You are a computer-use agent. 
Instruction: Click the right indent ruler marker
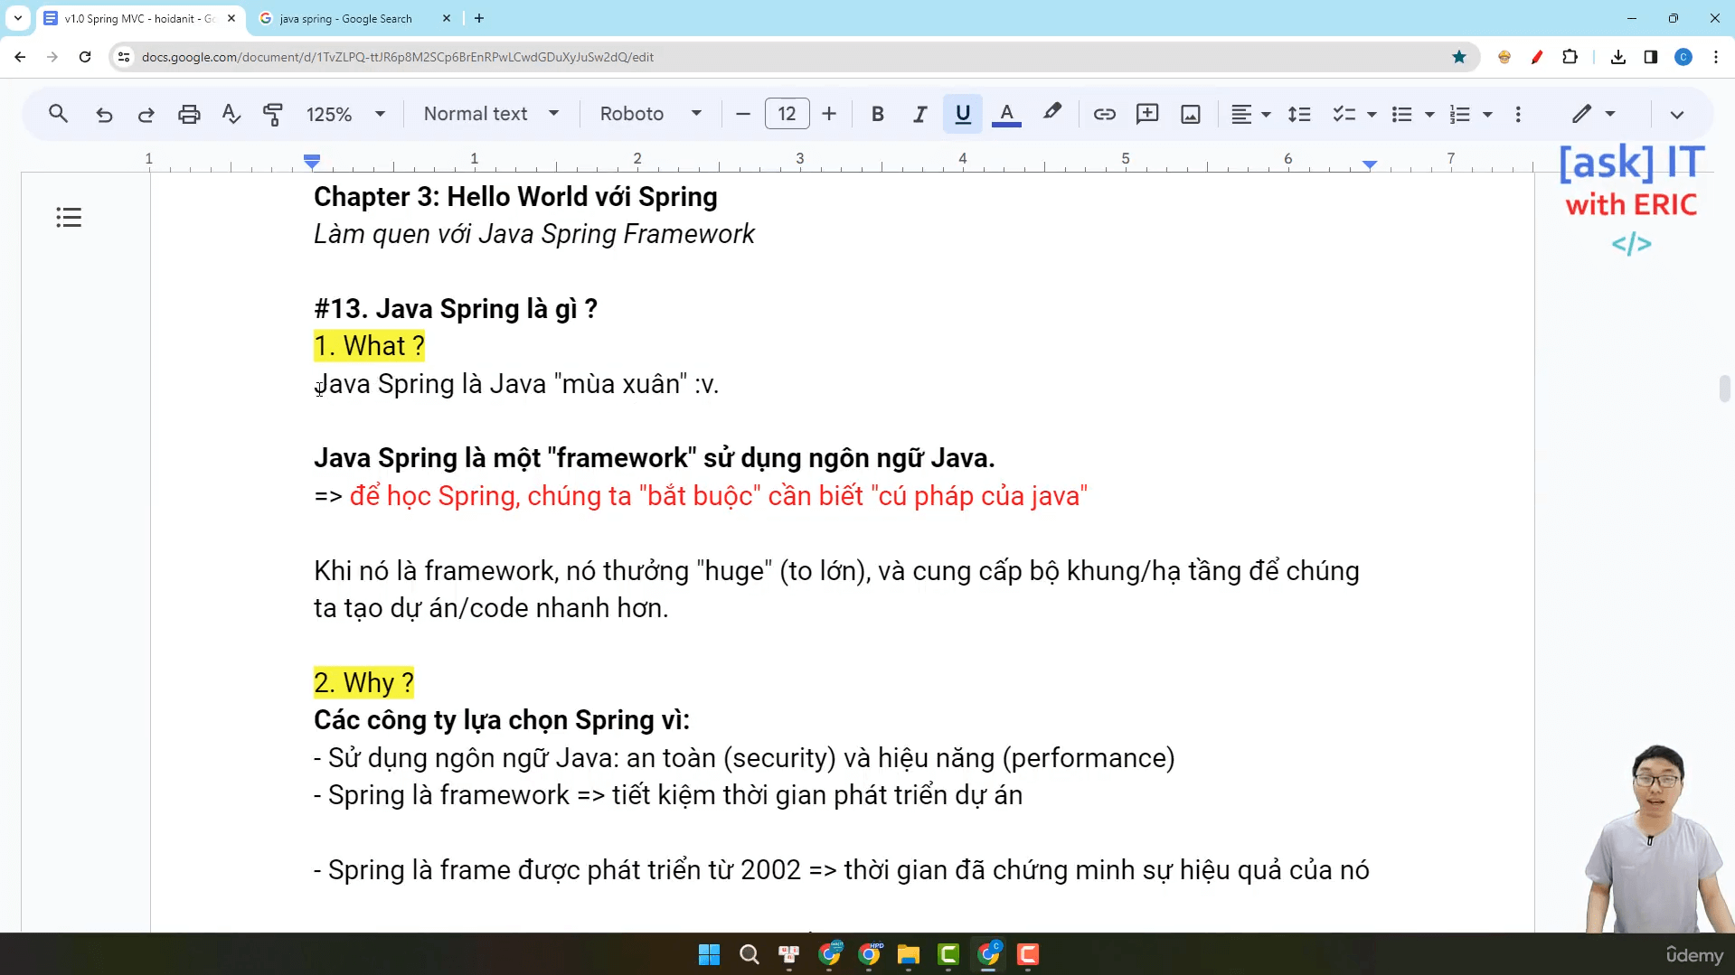[1370, 164]
